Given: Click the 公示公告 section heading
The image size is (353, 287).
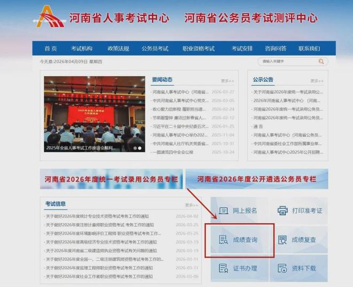Looking at the screenshot, I should tap(263, 80).
